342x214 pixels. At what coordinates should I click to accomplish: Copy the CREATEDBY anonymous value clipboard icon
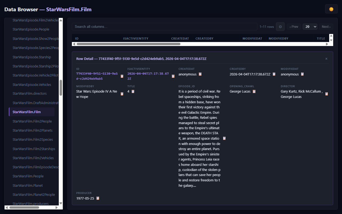click(x=200, y=74)
